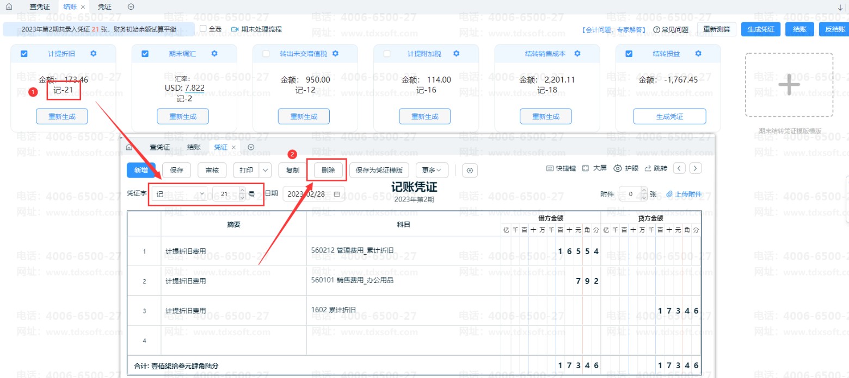Switch to the 查凭证 tab at top

pos(40,7)
